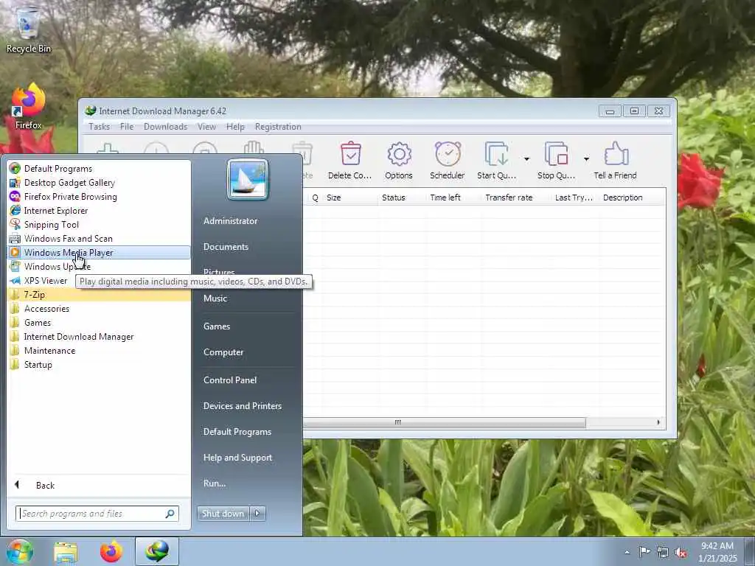Image resolution: width=755 pixels, height=566 pixels.
Task: Open the View menu in IDM
Action: click(x=206, y=127)
